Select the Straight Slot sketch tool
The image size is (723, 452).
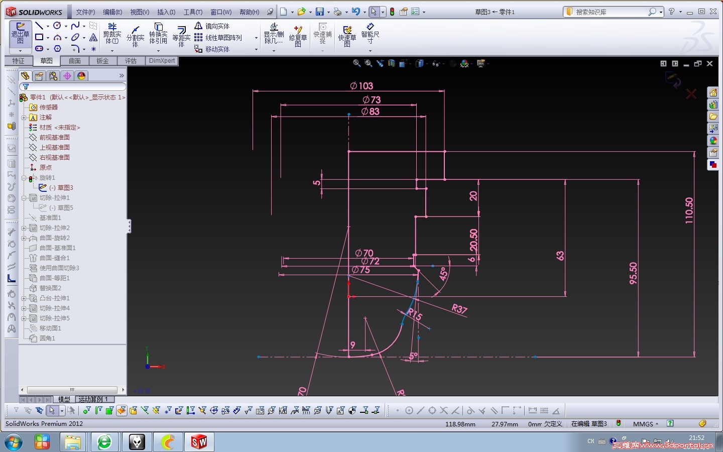(x=39, y=49)
